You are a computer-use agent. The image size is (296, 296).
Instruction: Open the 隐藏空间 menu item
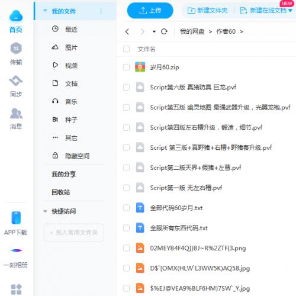[x=78, y=156]
